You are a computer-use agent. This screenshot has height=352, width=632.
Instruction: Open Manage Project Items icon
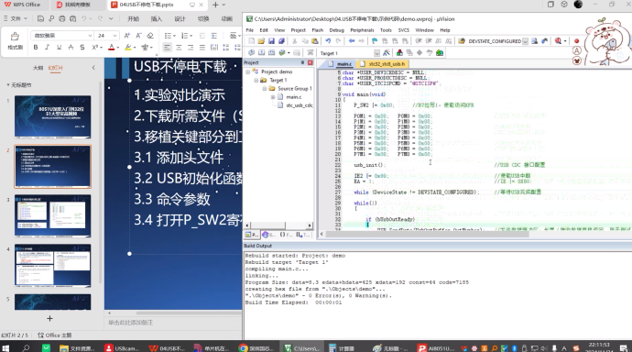399,53
